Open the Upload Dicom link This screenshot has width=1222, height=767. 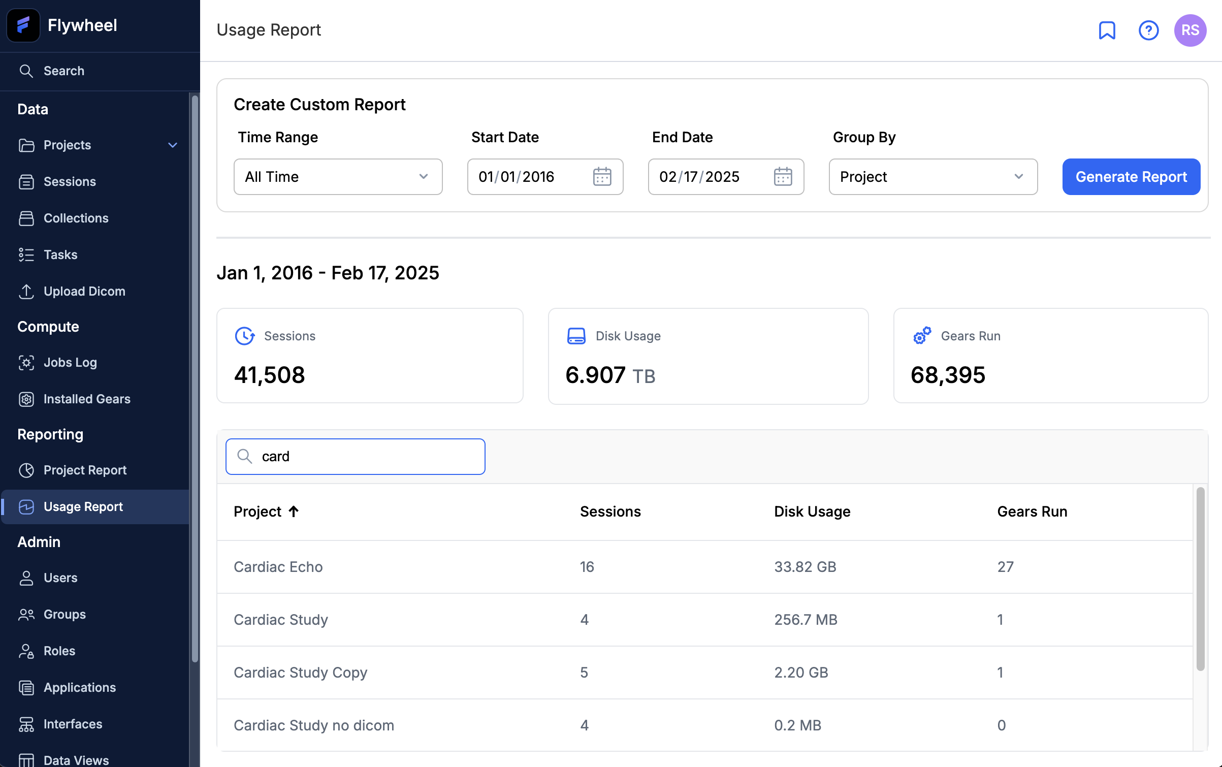84,292
